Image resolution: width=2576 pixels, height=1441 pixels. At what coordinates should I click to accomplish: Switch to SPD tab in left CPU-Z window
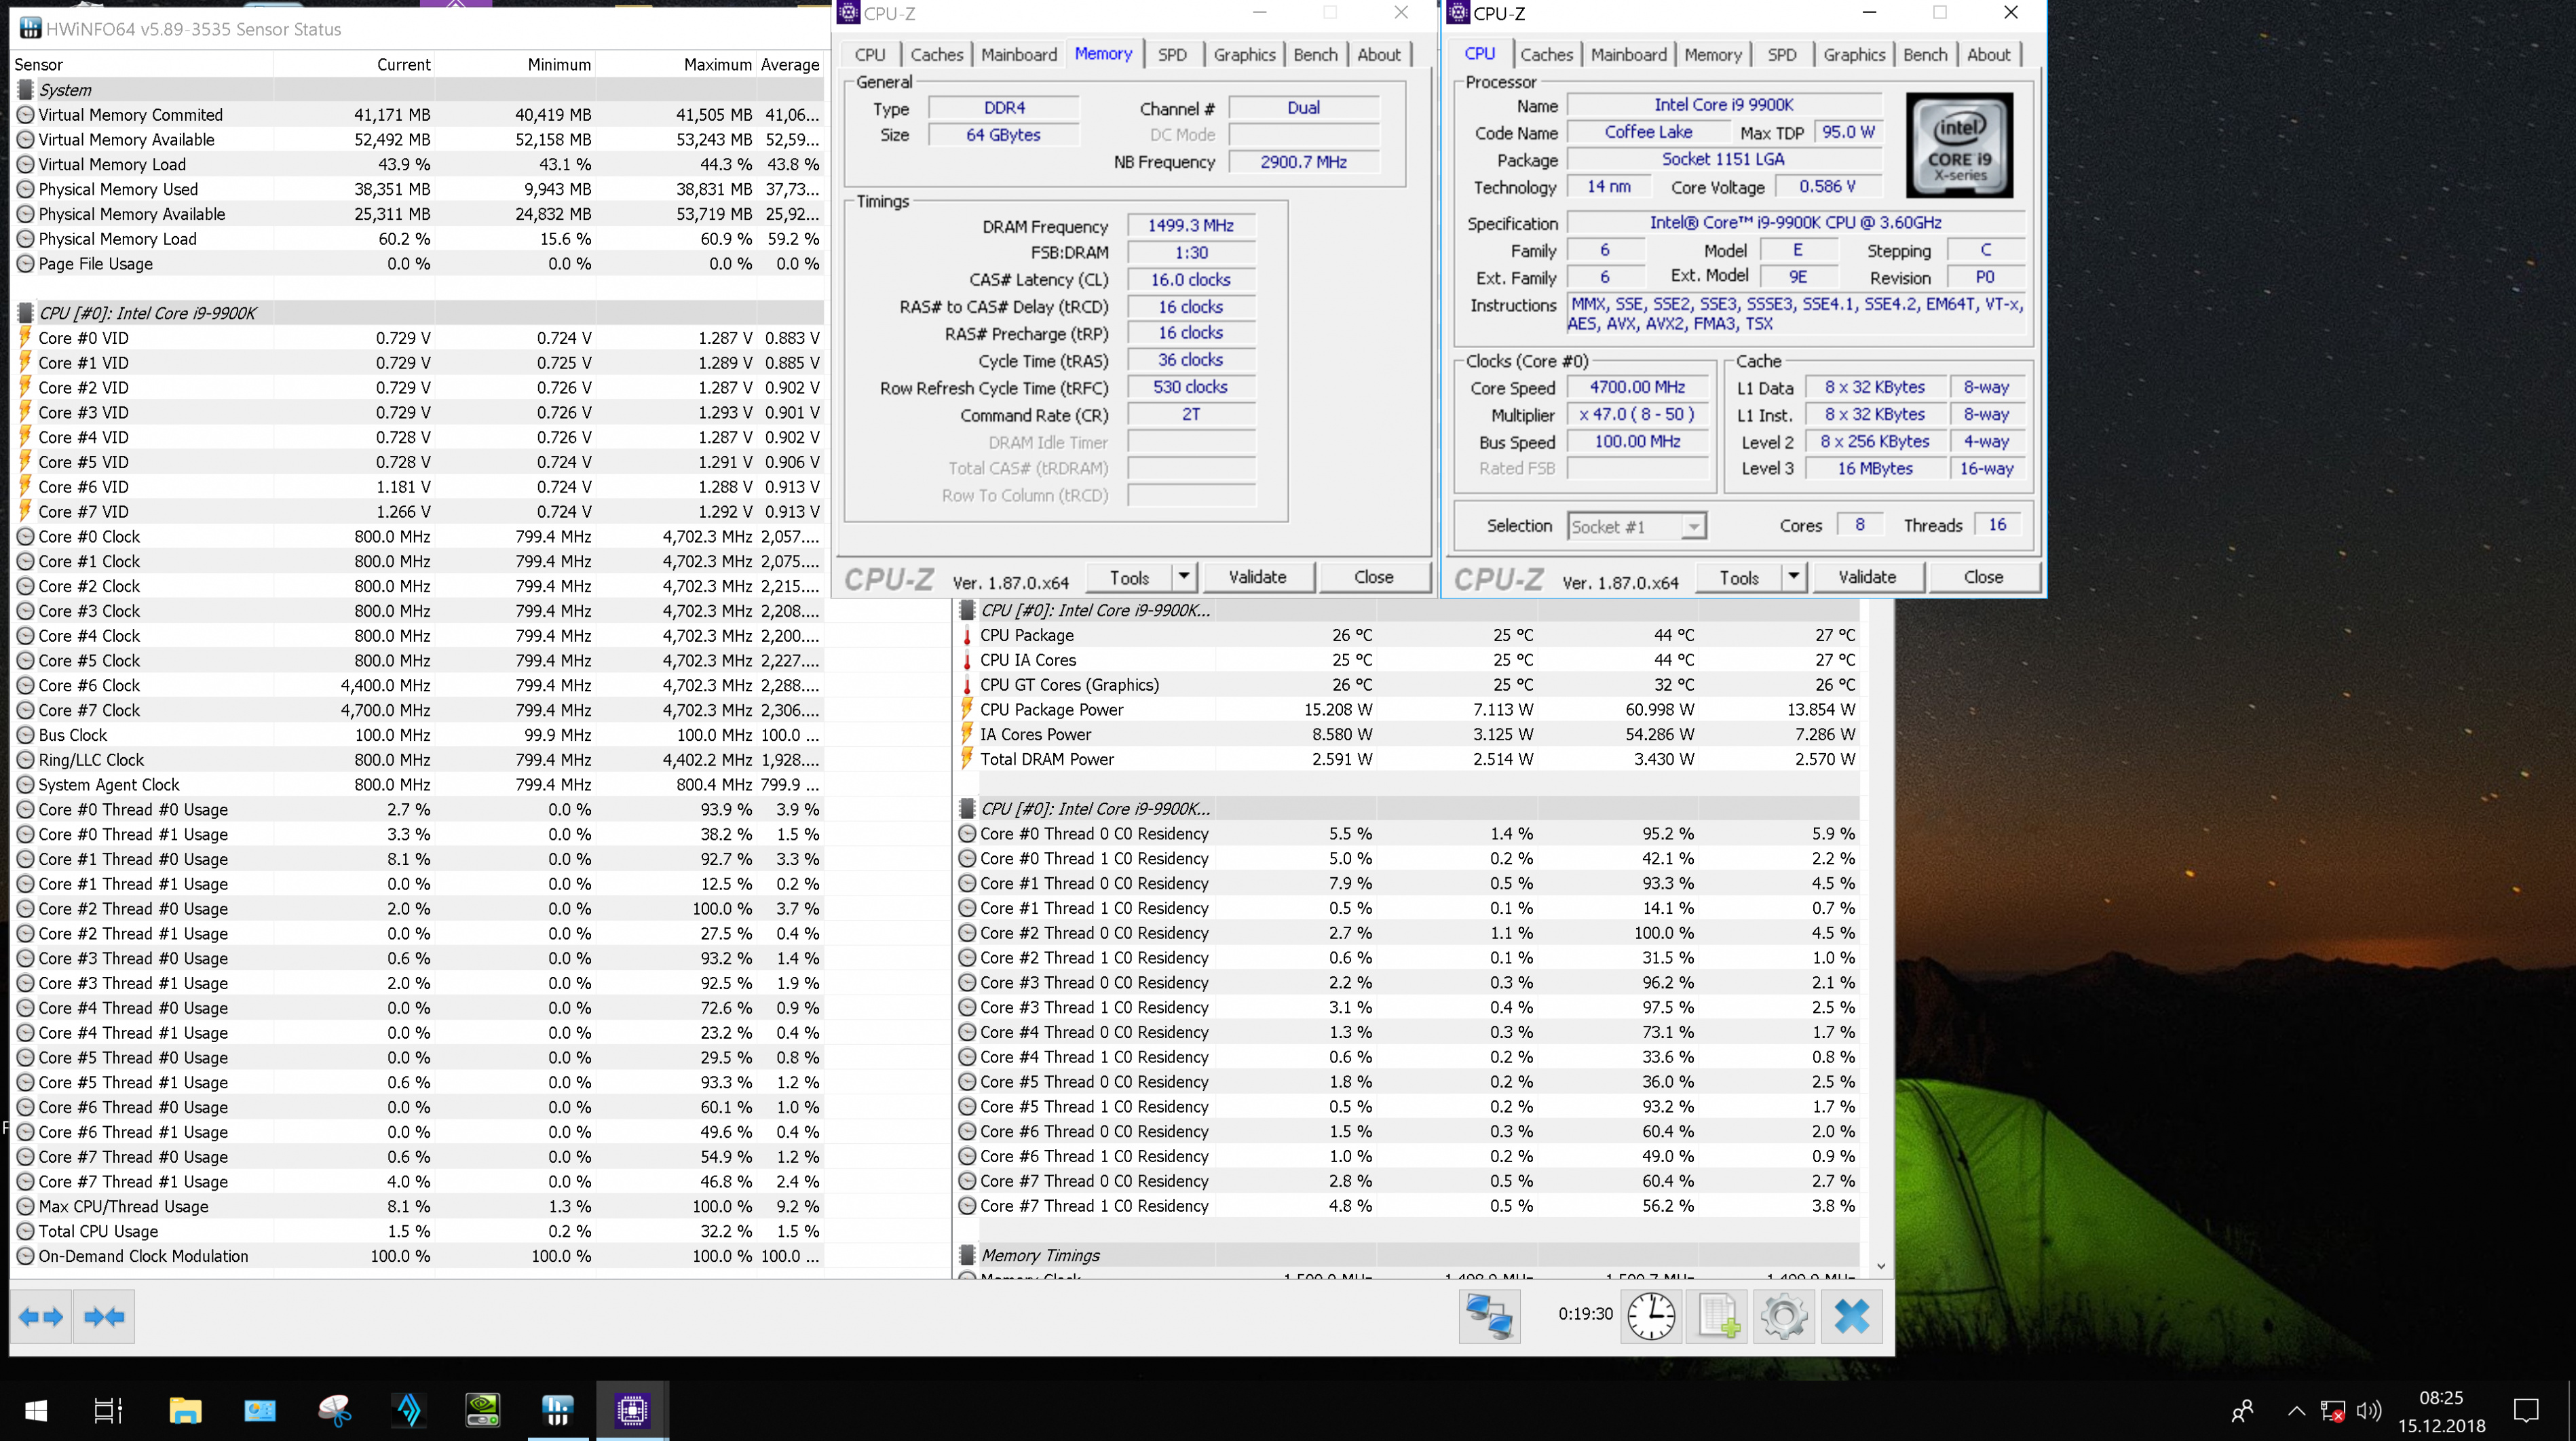coord(1172,55)
